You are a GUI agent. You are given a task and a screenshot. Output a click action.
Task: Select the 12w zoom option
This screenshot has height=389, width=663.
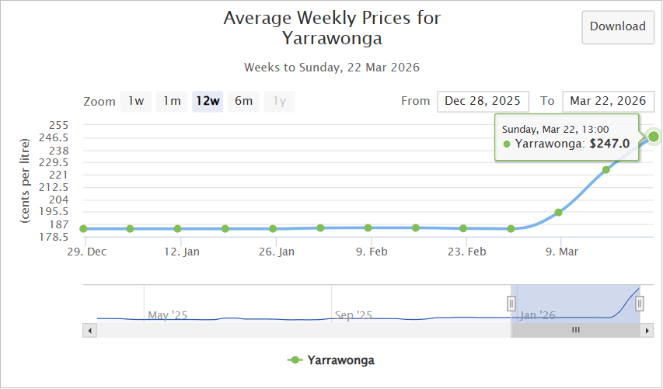coord(208,101)
